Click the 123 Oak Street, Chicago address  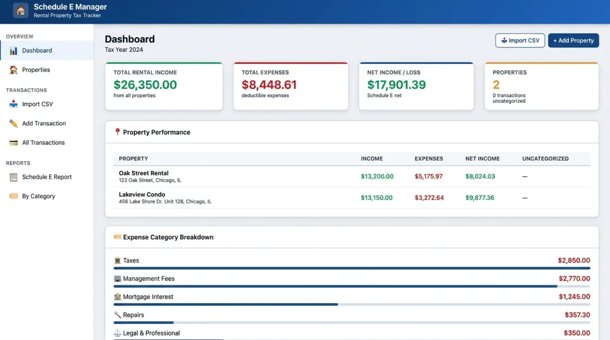point(150,180)
